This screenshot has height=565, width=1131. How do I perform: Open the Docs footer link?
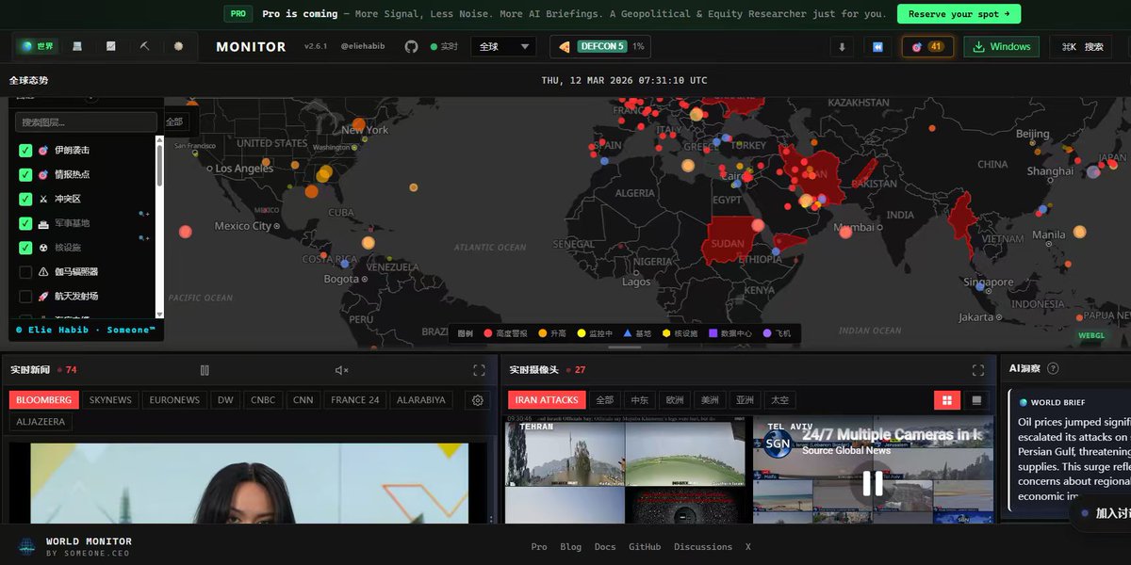point(605,546)
